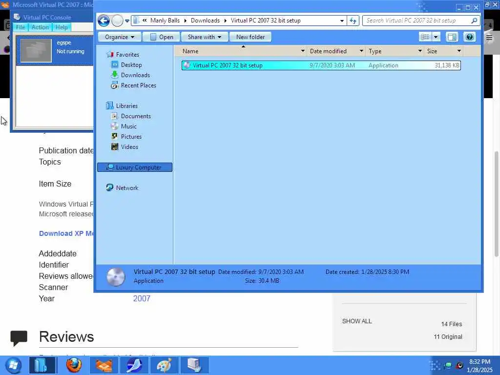Select the egspe virtual machine thumbnail
The width and height of the screenshot is (500, 375).
coord(36,50)
